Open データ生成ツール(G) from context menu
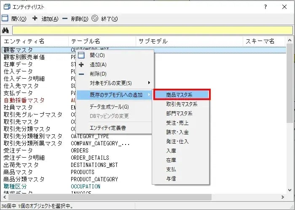 pyautogui.click(x=109, y=106)
